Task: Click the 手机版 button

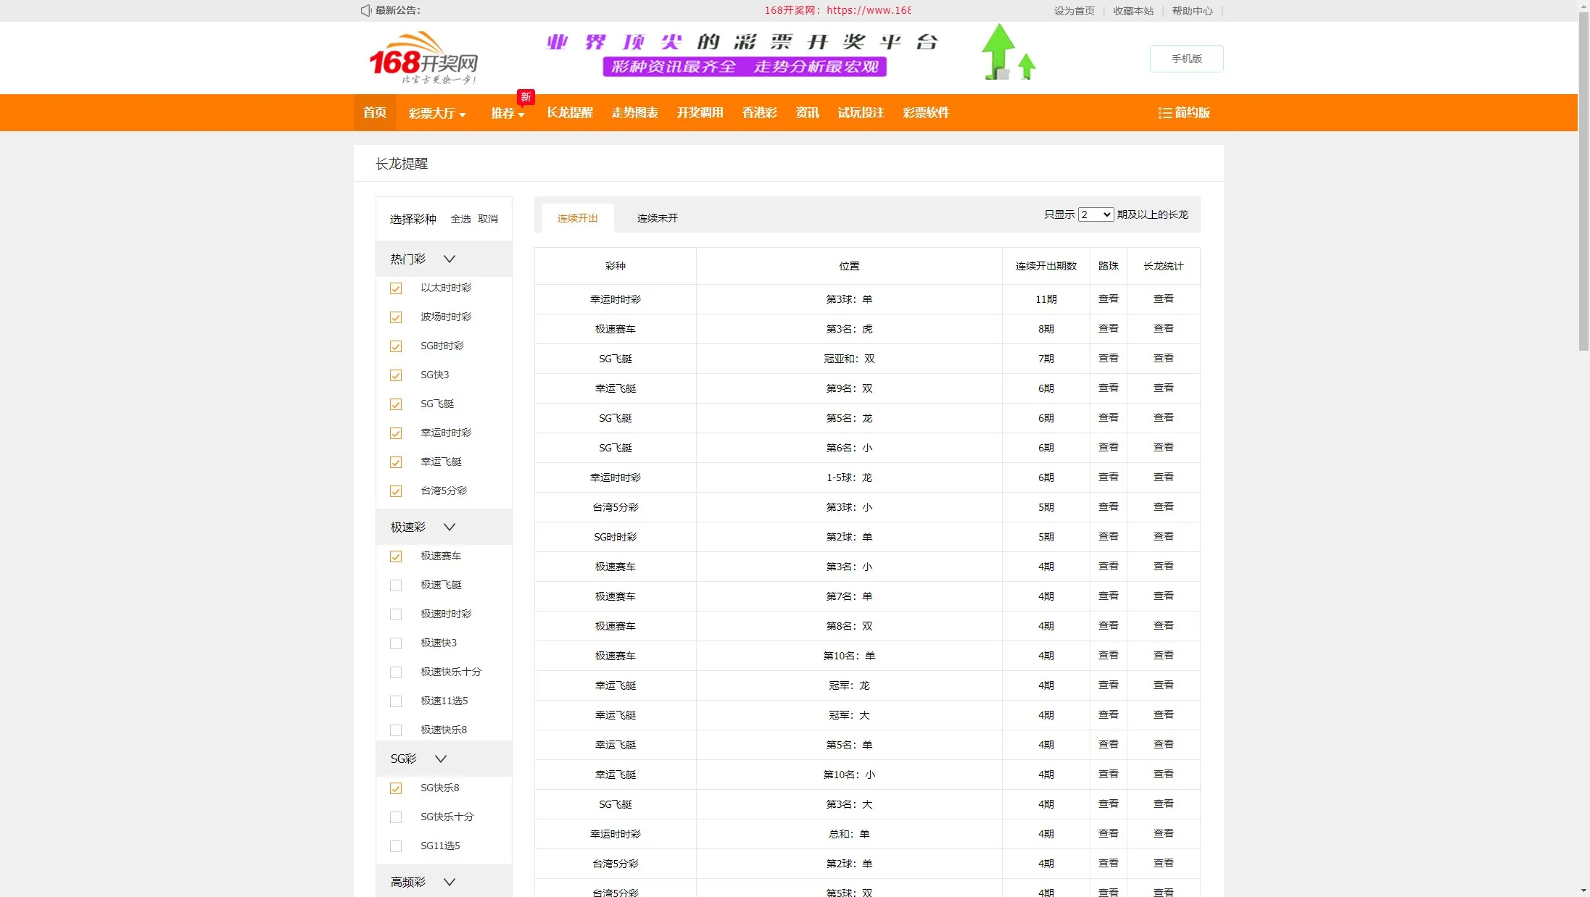Action: click(x=1185, y=59)
